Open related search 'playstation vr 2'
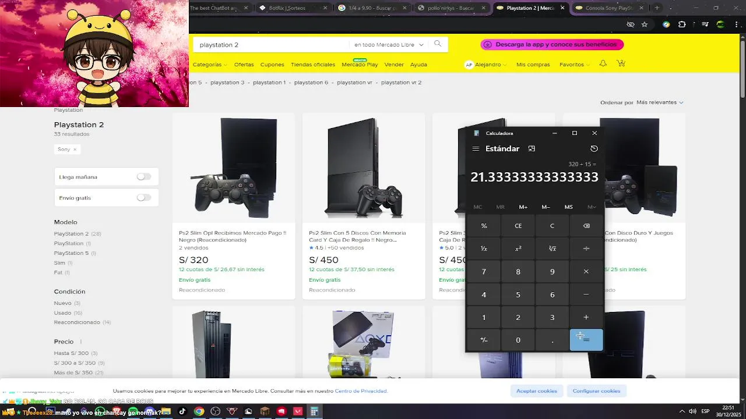Viewport: 746px width, 419px height. (x=401, y=83)
